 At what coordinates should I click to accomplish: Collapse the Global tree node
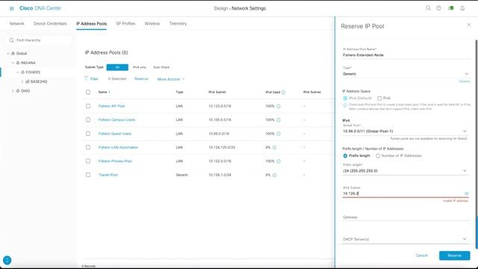click(8, 53)
